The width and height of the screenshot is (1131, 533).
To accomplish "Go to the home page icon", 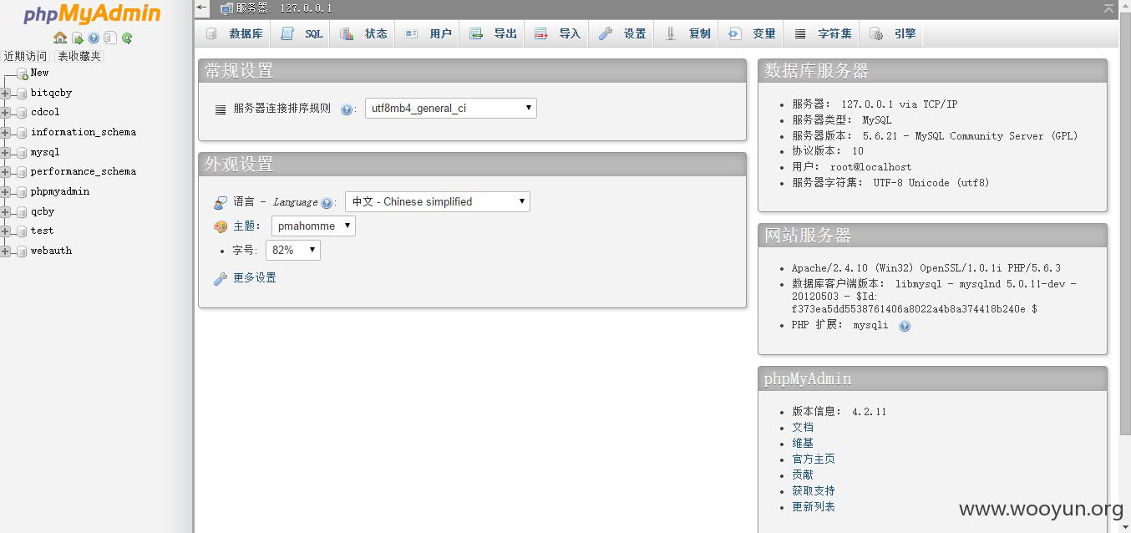I will coord(60,38).
